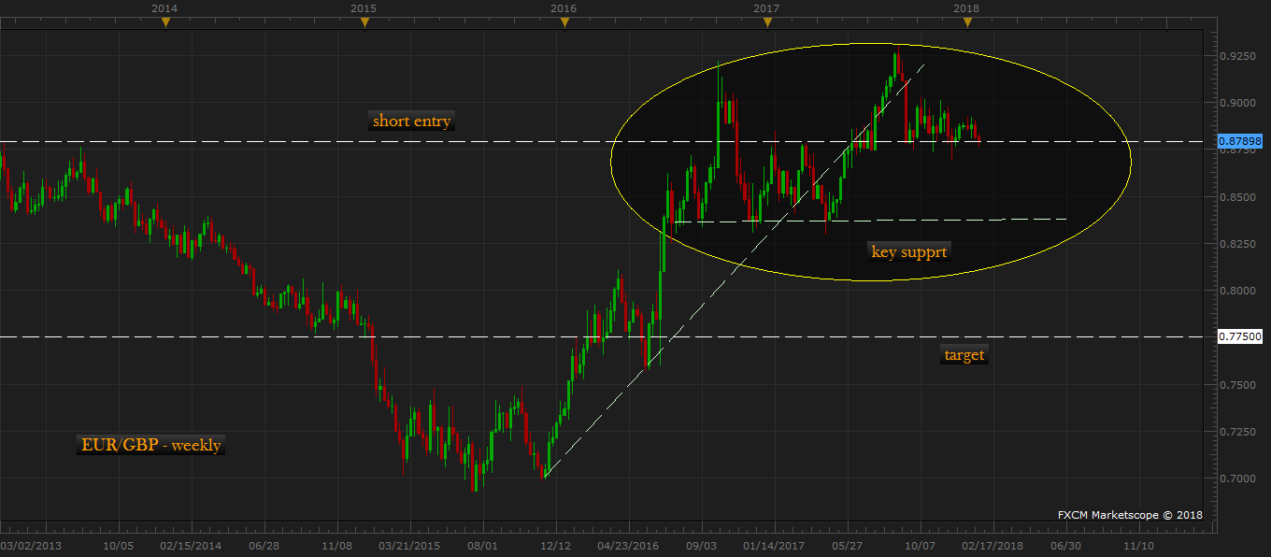Click the 2017 year marker triangle
Screen dimensions: 1271x557
(766, 22)
